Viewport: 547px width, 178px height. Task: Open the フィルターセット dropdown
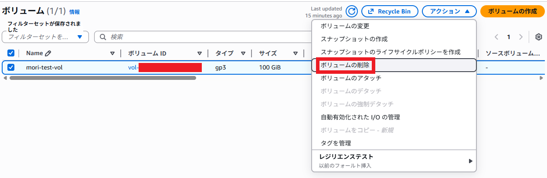coord(45,37)
